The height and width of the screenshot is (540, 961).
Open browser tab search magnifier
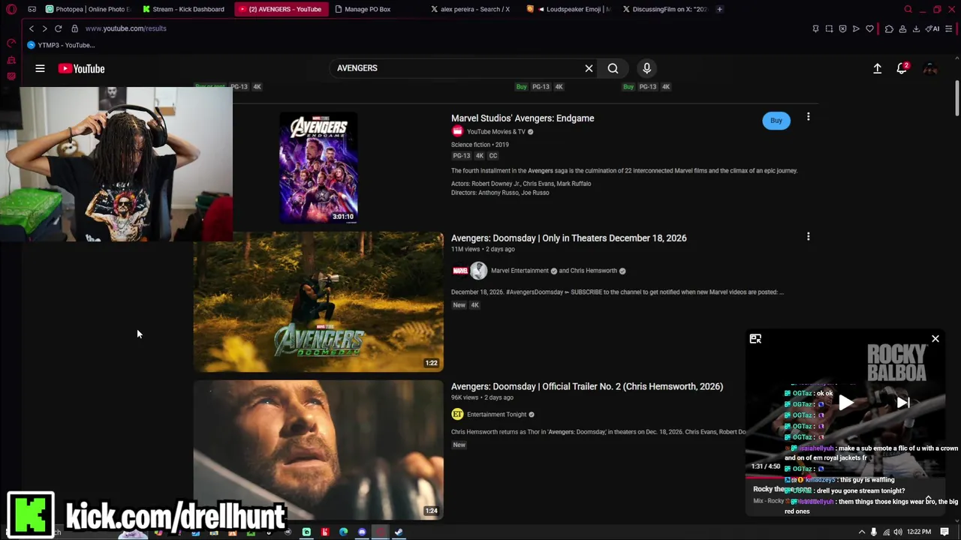pyautogui.click(x=908, y=9)
